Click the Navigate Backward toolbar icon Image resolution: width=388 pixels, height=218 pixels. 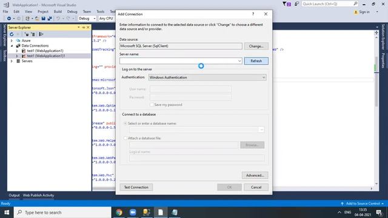pos(9,19)
